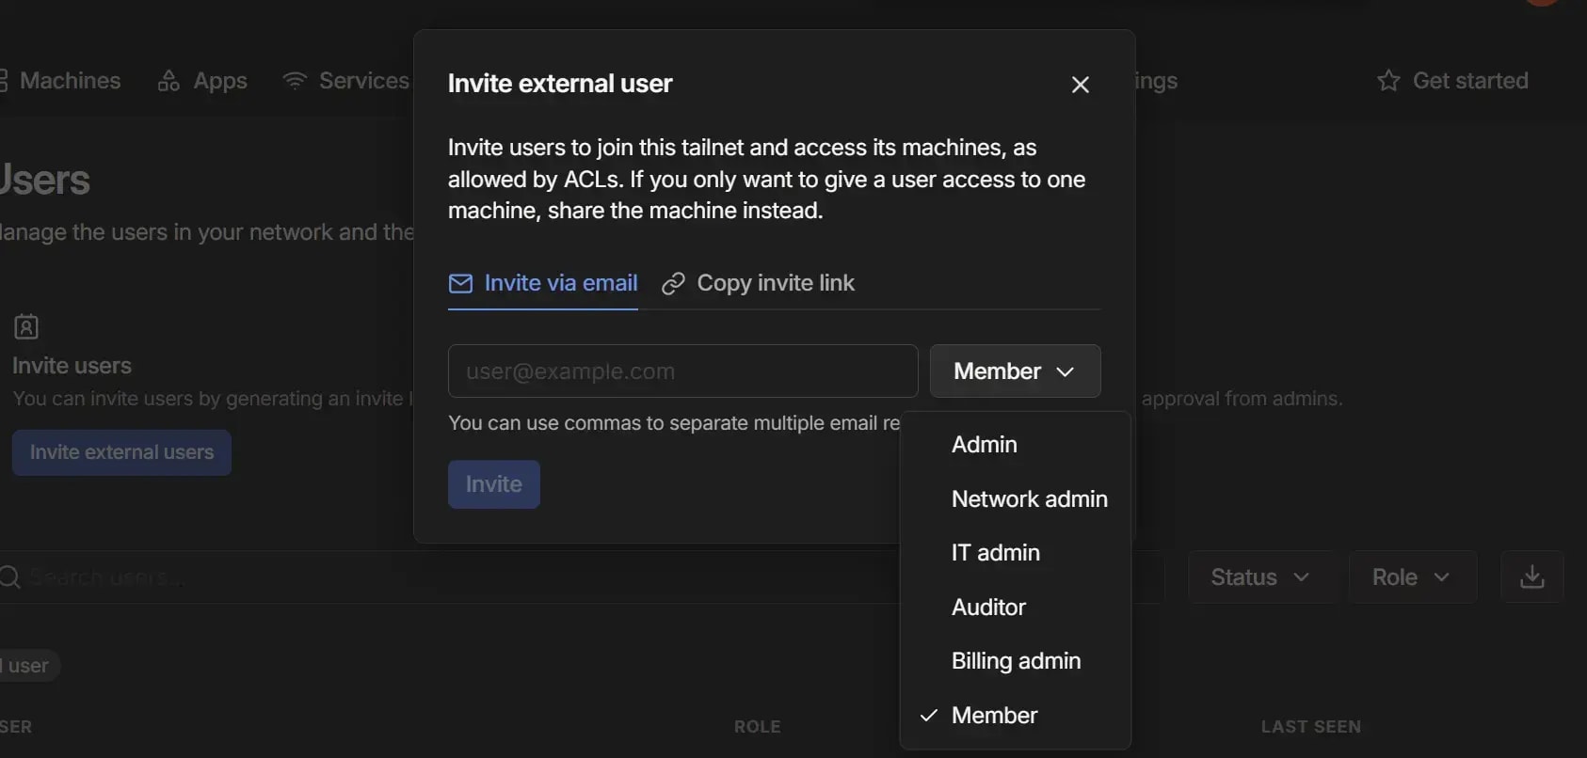Switch to Copy invite link tab
The width and height of the screenshot is (1587, 758).
tap(758, 283)
